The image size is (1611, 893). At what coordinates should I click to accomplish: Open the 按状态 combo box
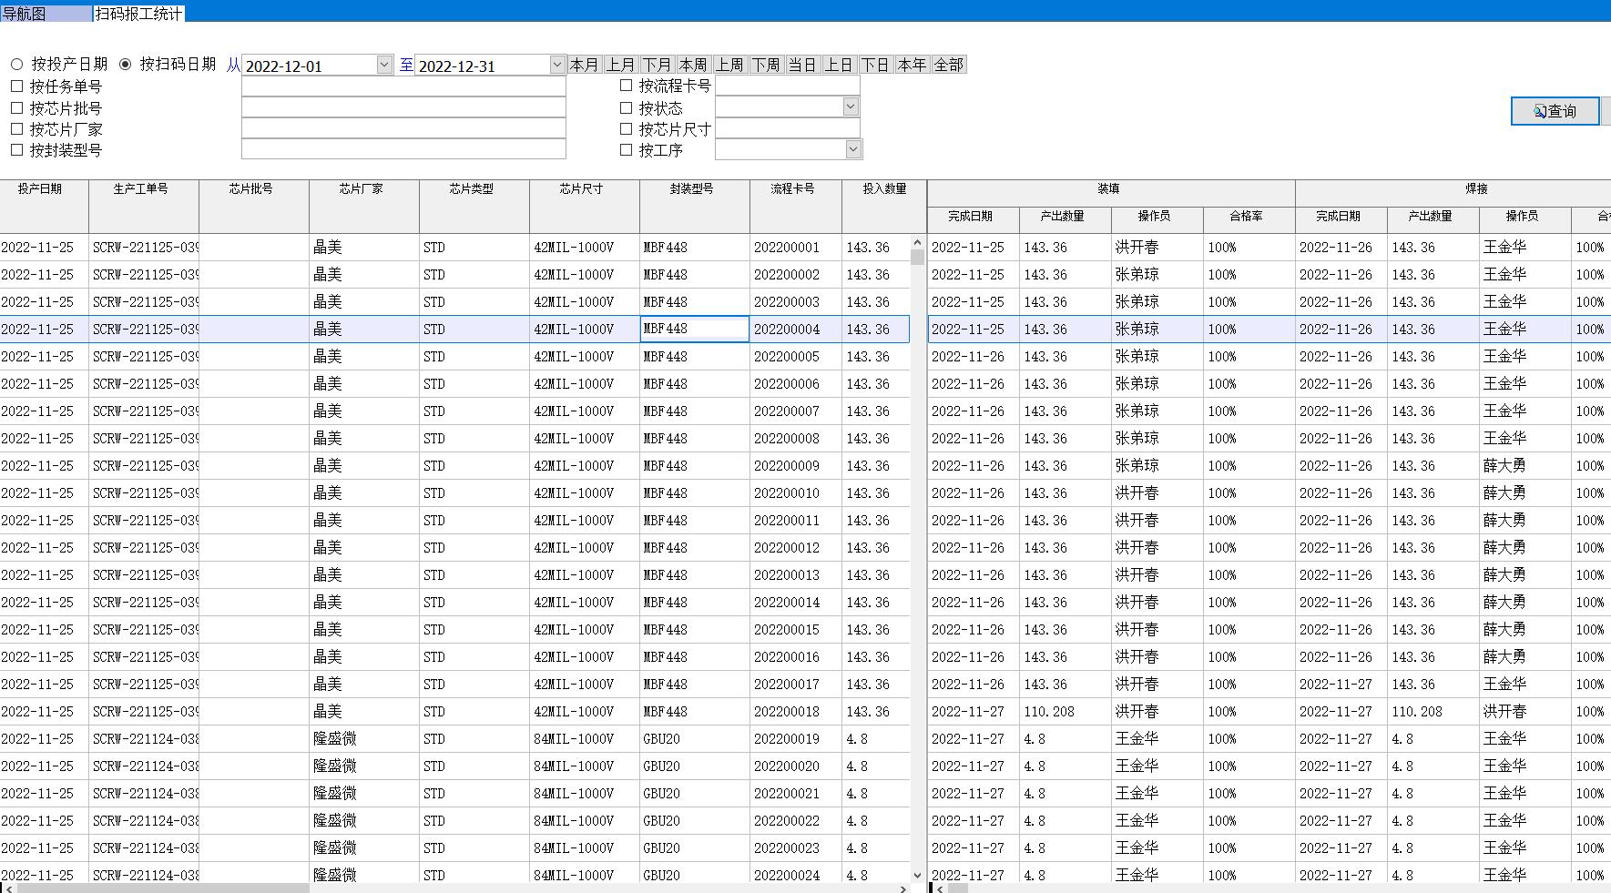pos(850,107)
